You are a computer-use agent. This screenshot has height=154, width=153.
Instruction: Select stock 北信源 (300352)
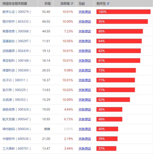[x=15, y=100]
